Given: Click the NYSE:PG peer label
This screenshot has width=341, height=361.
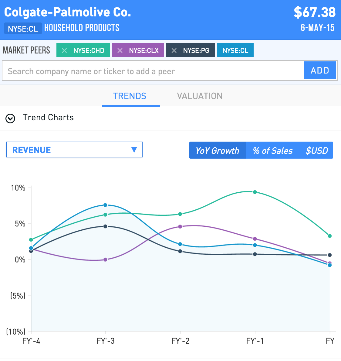Looking at the screenshot, I should pyautogui.click(x=196, y=50).
